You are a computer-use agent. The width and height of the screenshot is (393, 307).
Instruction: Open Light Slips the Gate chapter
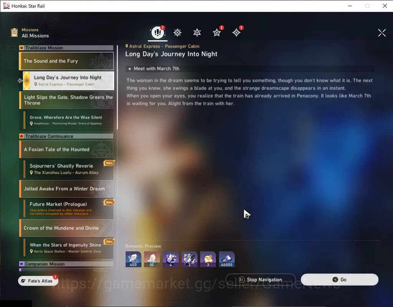[66, 100]
